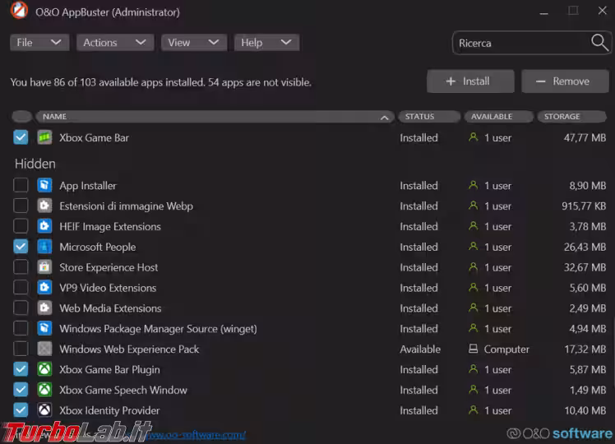Toggle the select-all header checkbox
Viewport: 615px width, 444px height.
pyautogui.click(x=22, y=117)
